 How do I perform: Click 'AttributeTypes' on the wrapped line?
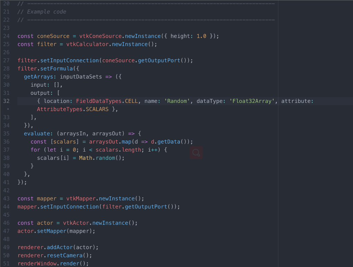coord(60,109)
